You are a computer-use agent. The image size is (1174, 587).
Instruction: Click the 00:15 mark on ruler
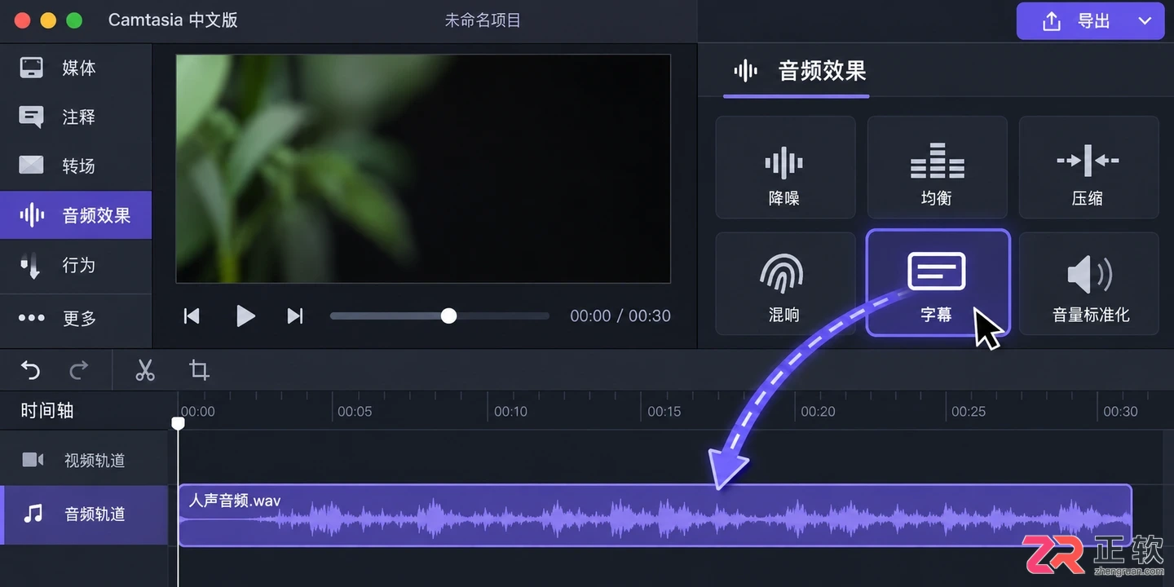tap(664, 412)
